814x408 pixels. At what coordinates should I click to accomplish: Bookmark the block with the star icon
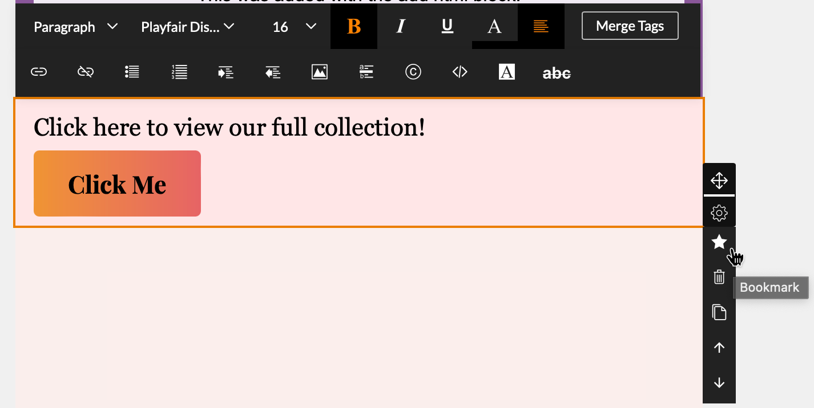[719, 242]
